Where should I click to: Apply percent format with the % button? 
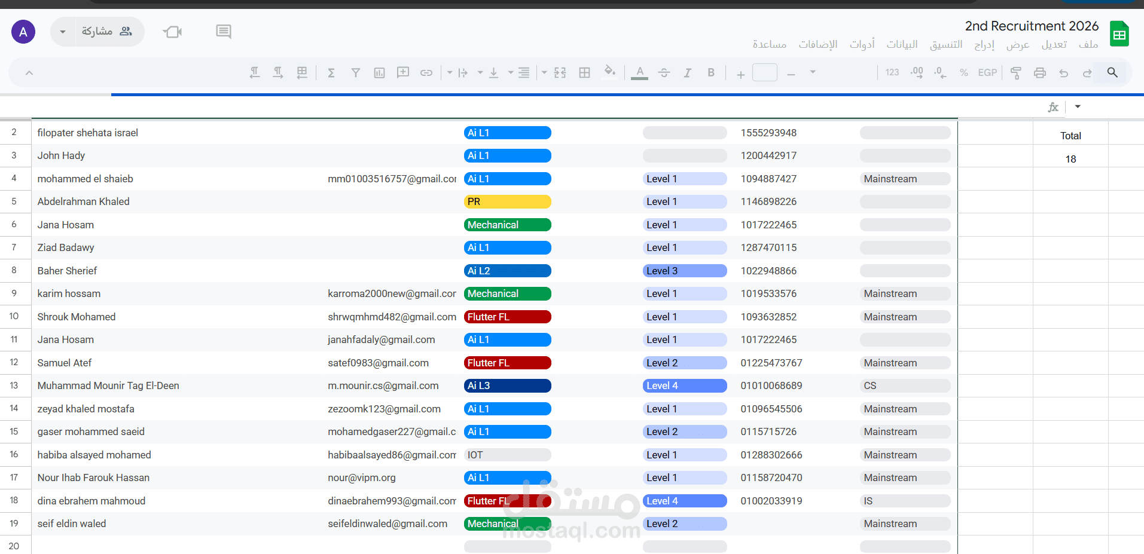[x=963, y=72]
